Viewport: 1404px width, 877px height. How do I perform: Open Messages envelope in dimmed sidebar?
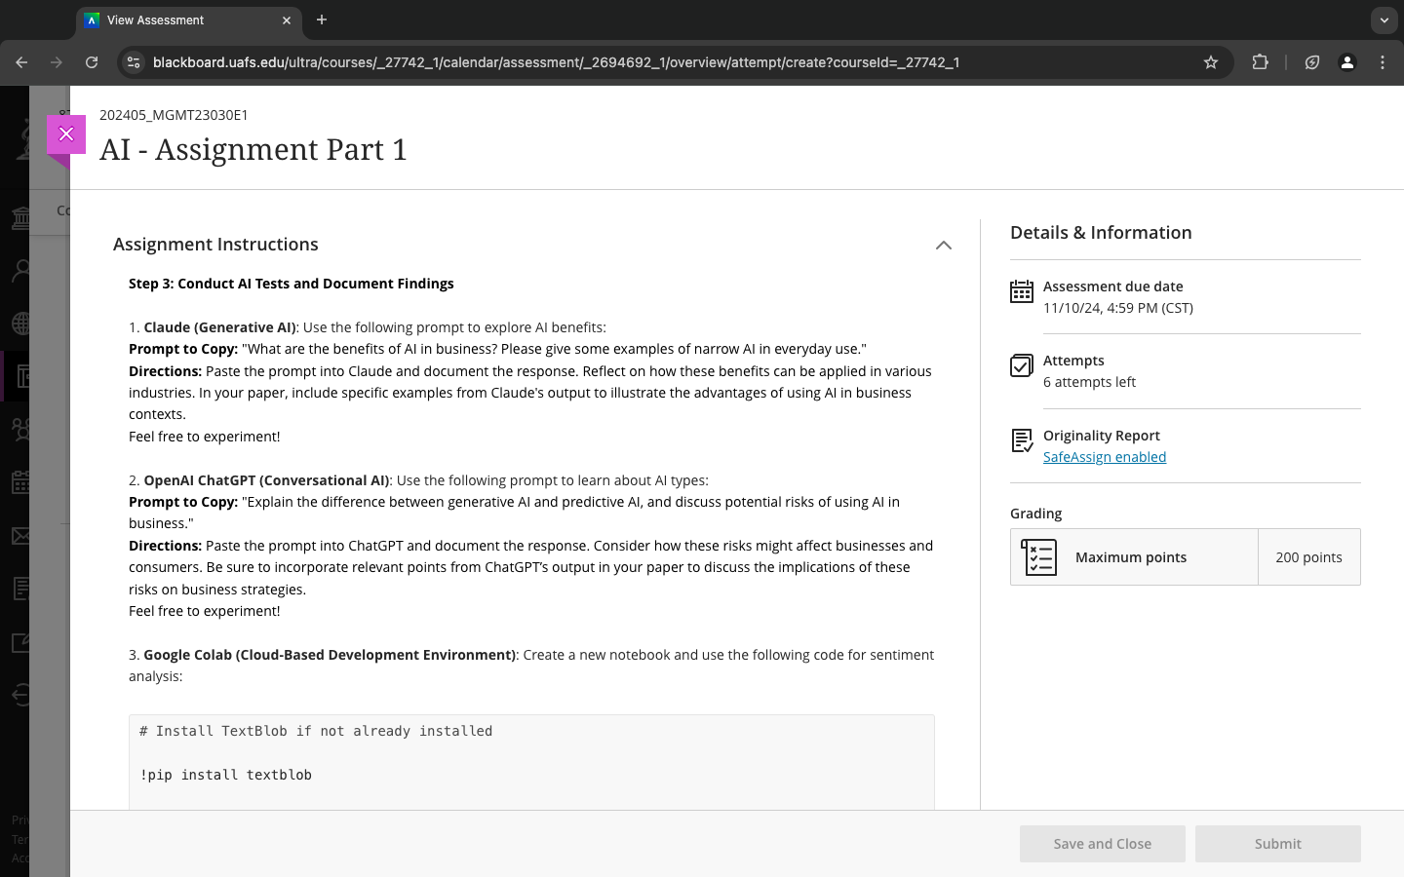click(x=19, y=535)
